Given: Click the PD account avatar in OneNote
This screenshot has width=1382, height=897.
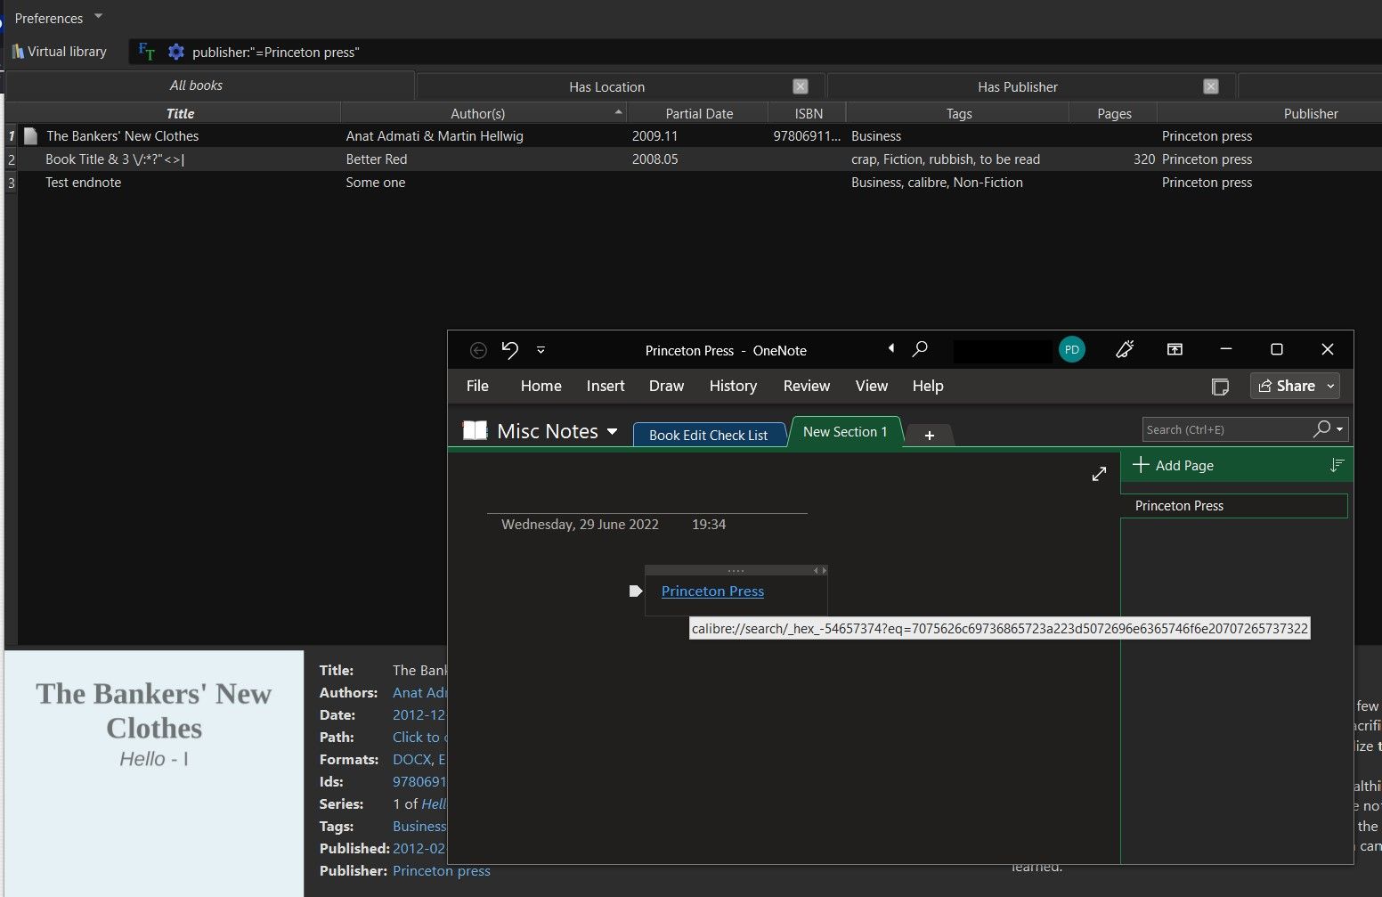Looking at the screenshot, I should click(x=1072, y=350).
